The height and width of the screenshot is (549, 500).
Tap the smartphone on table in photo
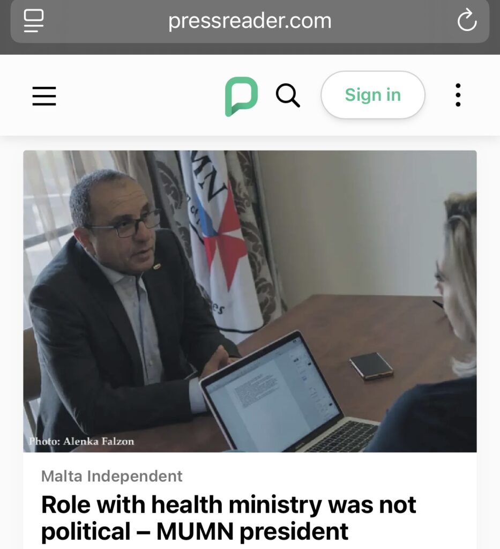click(x=371, y=366)
